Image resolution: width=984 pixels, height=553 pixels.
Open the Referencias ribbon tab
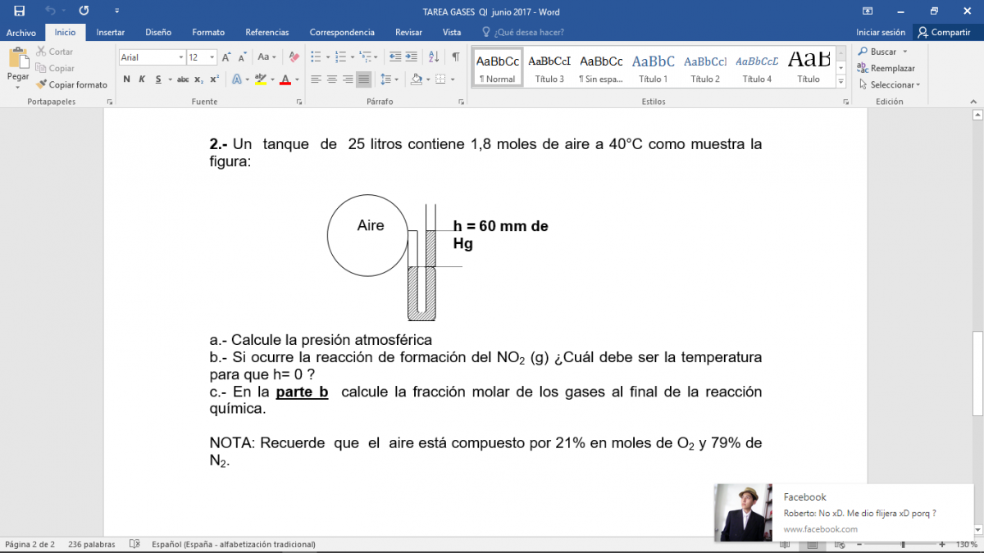coord(266,33)
